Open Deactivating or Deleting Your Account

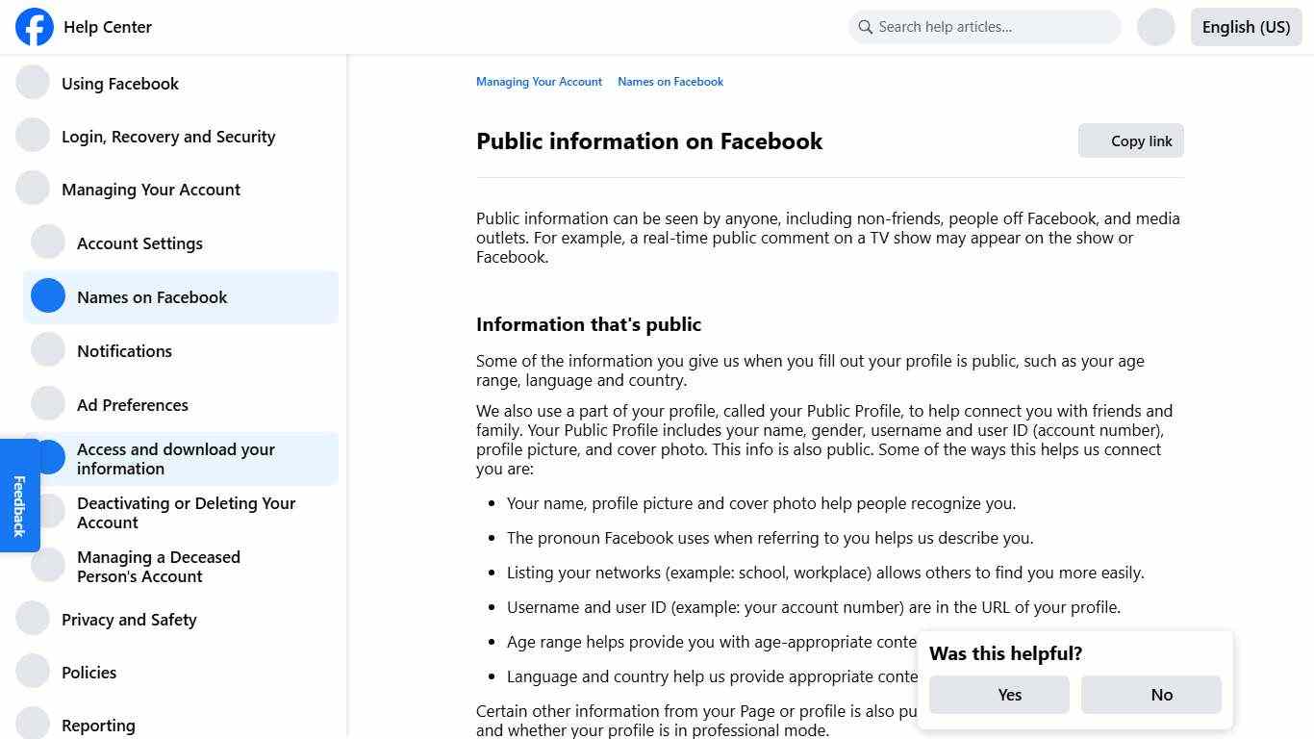pyautogui.click(x=186, y=512)
